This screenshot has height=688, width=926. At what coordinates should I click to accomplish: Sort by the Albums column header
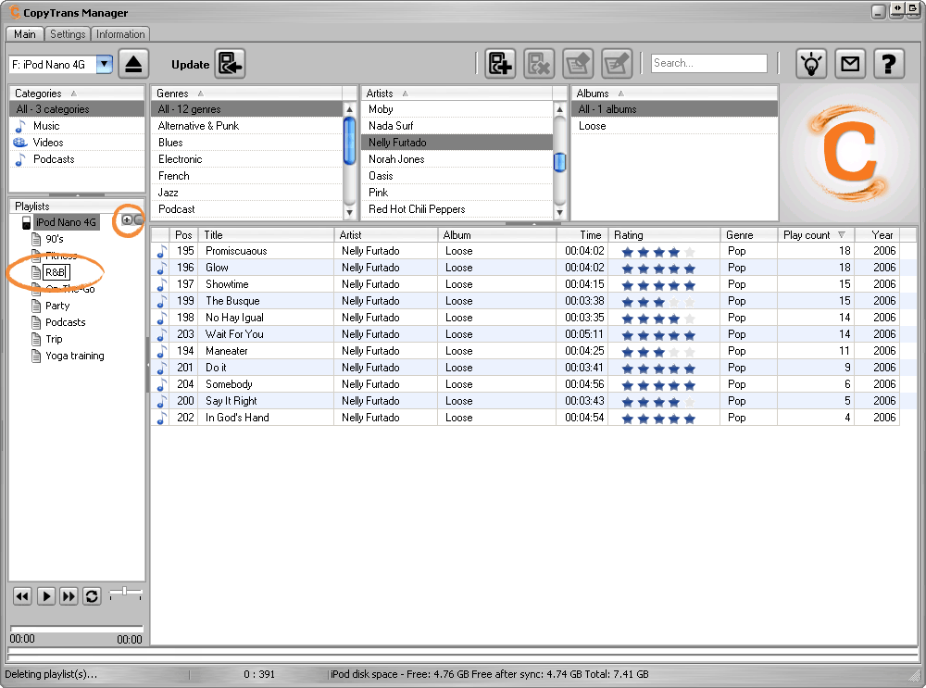coord(674,94)
